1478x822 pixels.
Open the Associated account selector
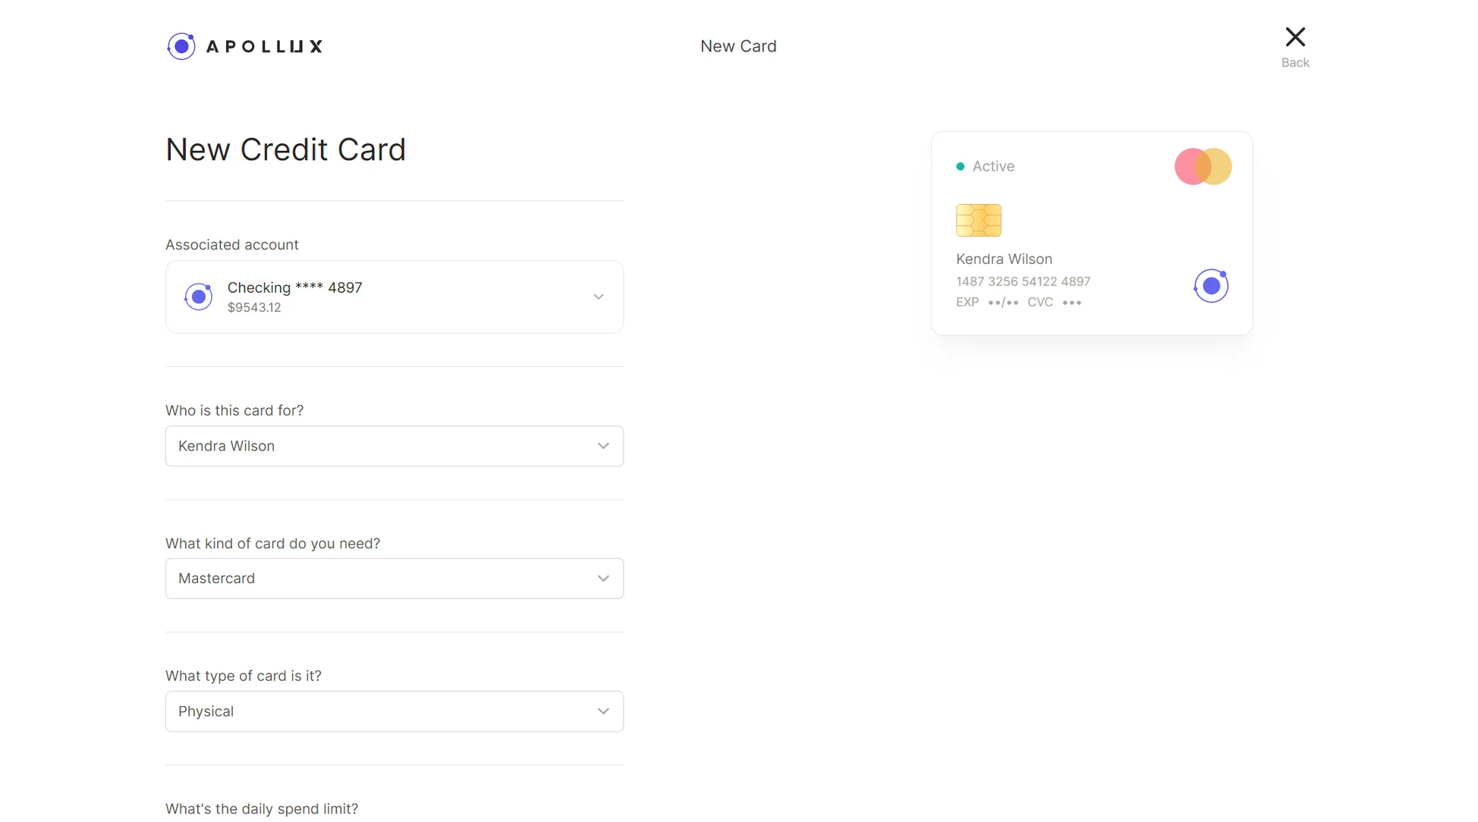(395, 297)
